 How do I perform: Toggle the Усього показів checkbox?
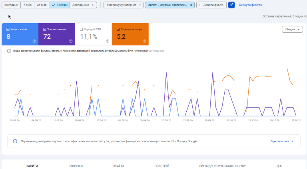click(45, 29)
